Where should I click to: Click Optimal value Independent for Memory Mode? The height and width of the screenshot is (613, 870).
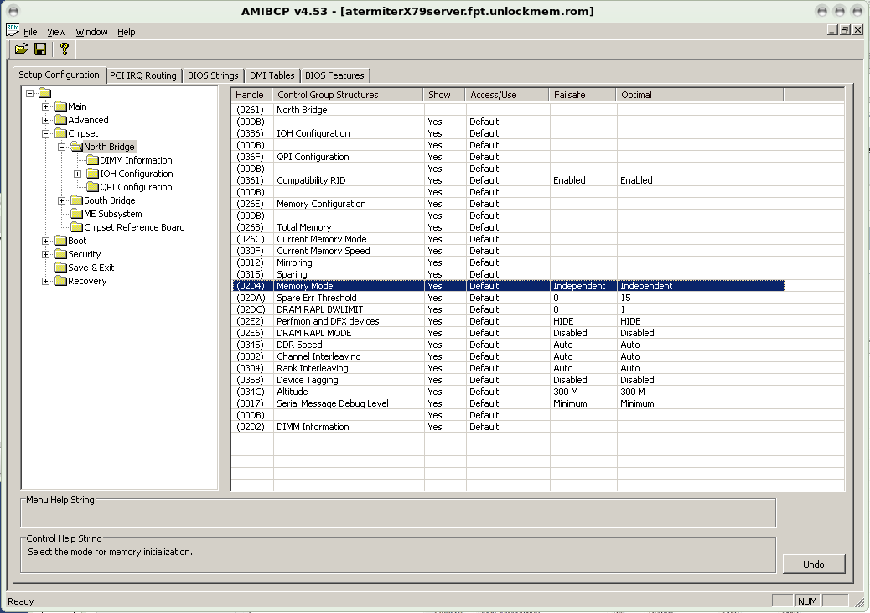pyautogui.click(x=646, y=286)
